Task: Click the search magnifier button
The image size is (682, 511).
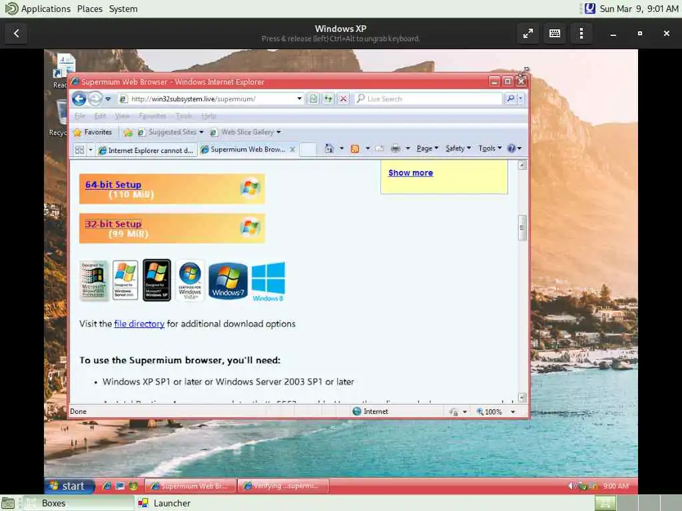Action: click(x=510, y=99)
